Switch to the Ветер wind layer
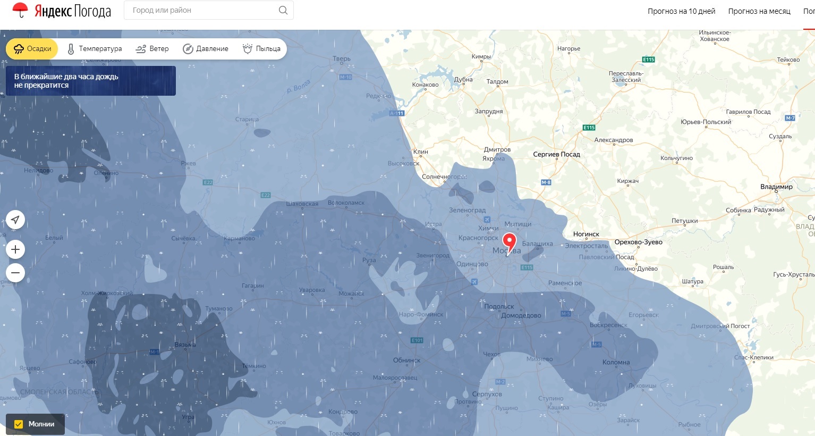Screen dimensions: 815x436 click(x=152, y=49)
